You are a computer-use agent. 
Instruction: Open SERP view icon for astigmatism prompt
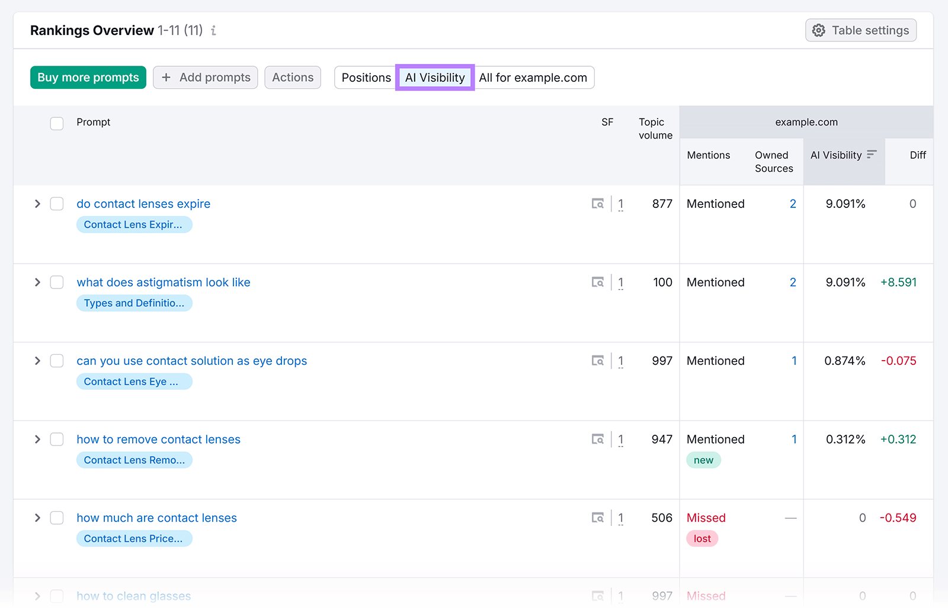(x=598, y=283)
